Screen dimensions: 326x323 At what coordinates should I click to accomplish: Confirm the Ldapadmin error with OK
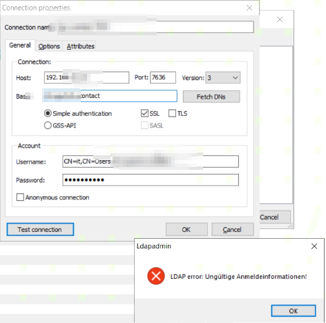pos(294,311)
